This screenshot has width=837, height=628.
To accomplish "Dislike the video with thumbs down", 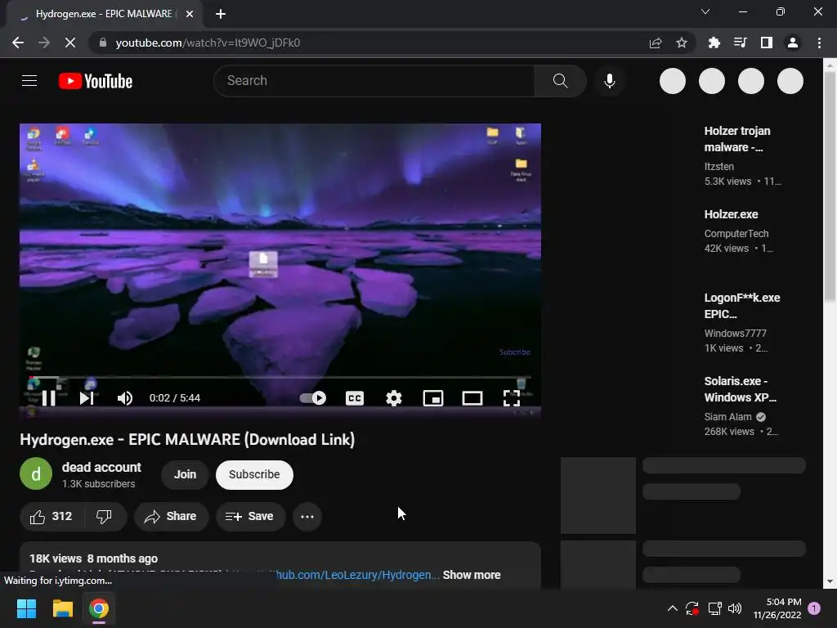I will 105,517.
